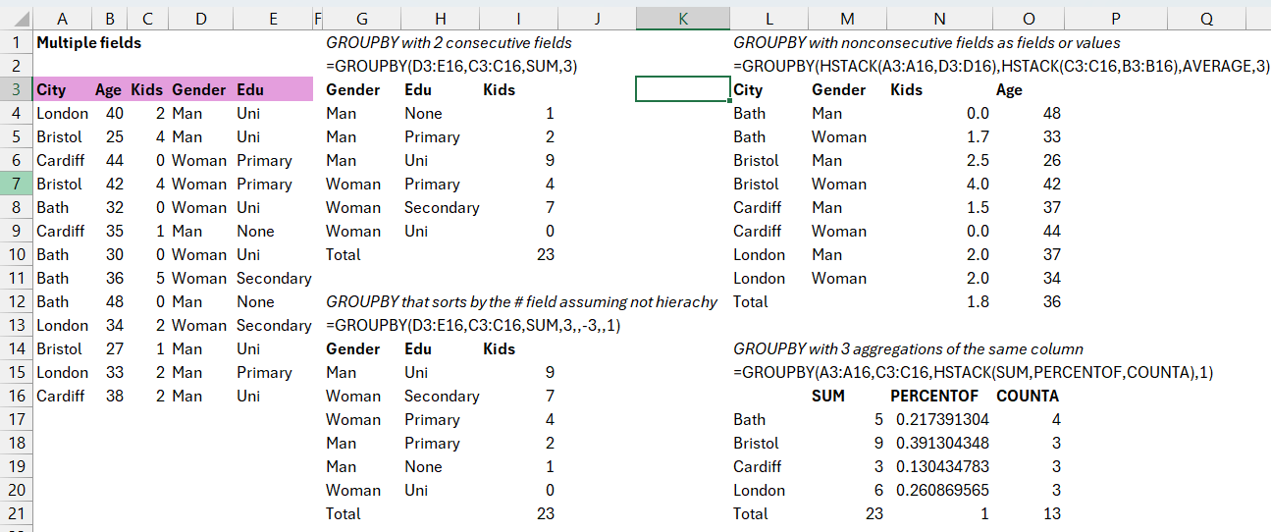Click the PERCENTOF header cell
The image size is (1271, 532).
[933, 396]
